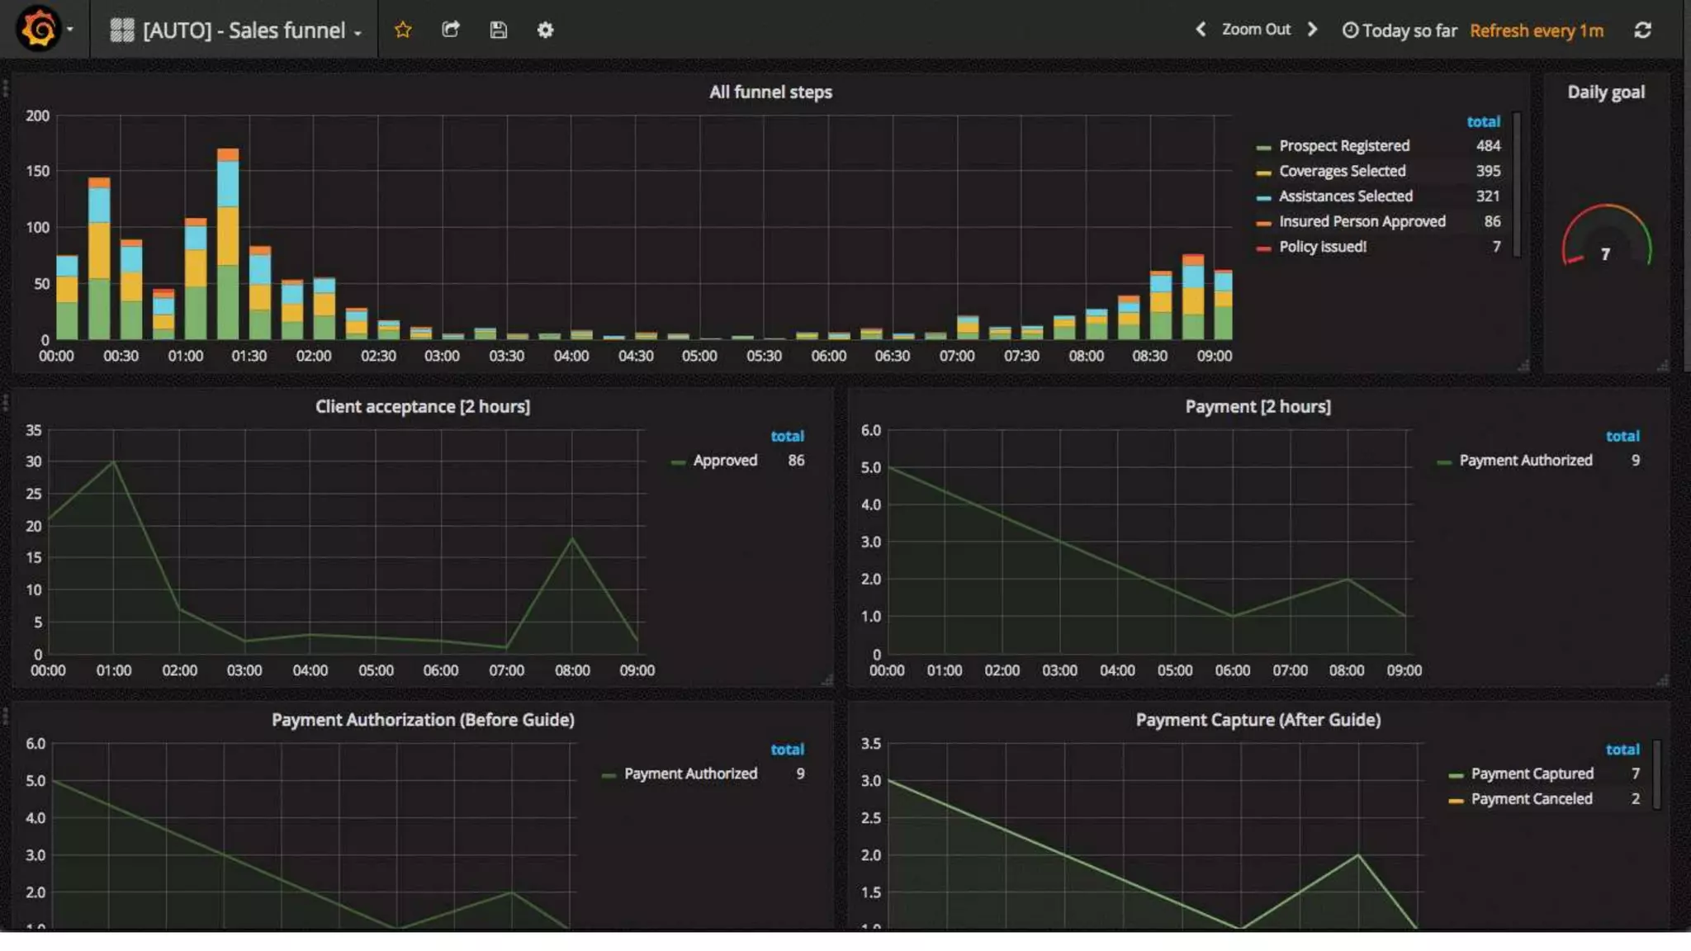Viewport: 1691px width, 951px height.
Task: Click the Zoom Out button
Action: coord(1255,30)
